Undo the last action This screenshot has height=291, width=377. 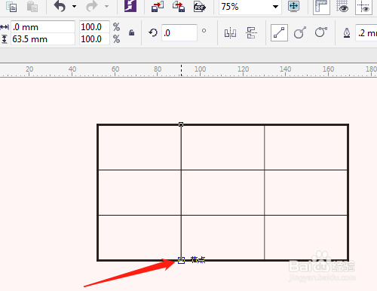click(x=60, y=6)
